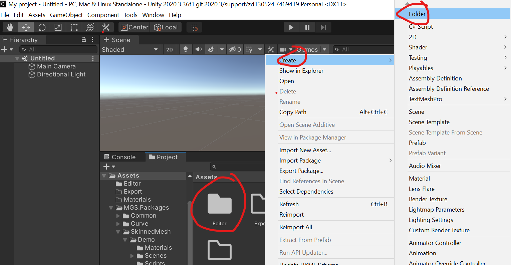Screen dimensions: 511x265
Task: Select the Rotate tool
Action: [x=42, y=27]
